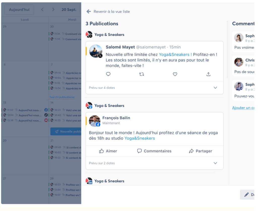258x211 pixels.
Task: Open the 15:07 Profitez-en calendar entry
Action: [65, 195]
